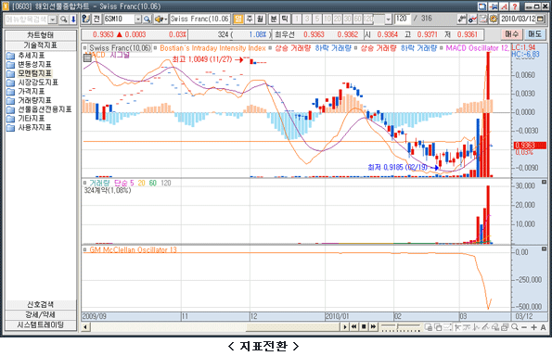This screenshot has width=552, height=356.
Task: Click the magnifier zoom icon at bottom
Action: pos(515,327)
